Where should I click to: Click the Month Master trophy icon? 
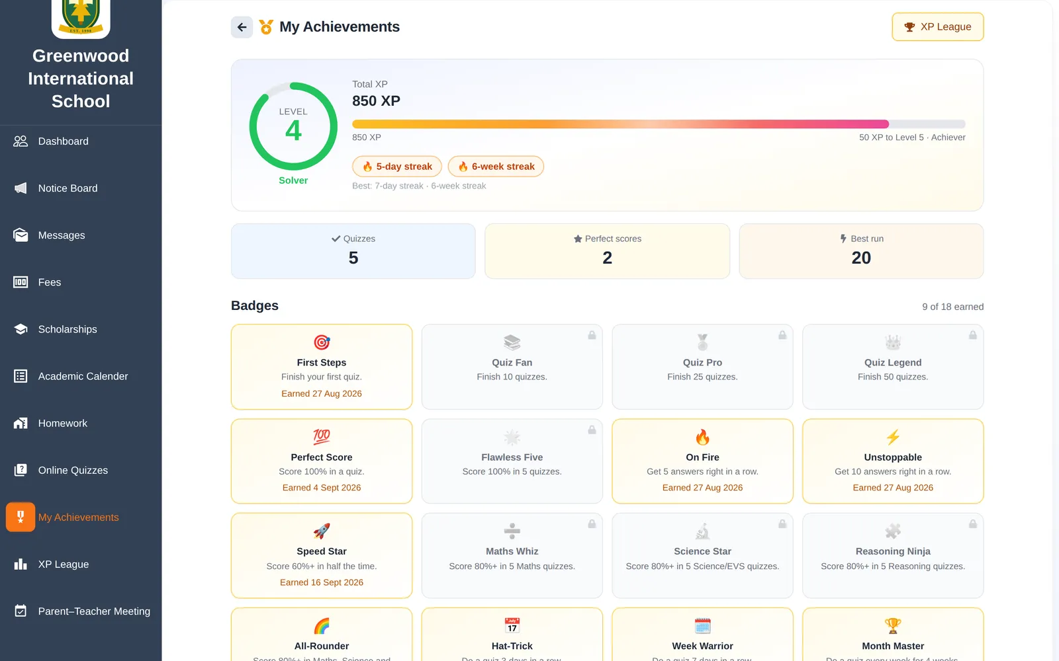click(893, 625)
